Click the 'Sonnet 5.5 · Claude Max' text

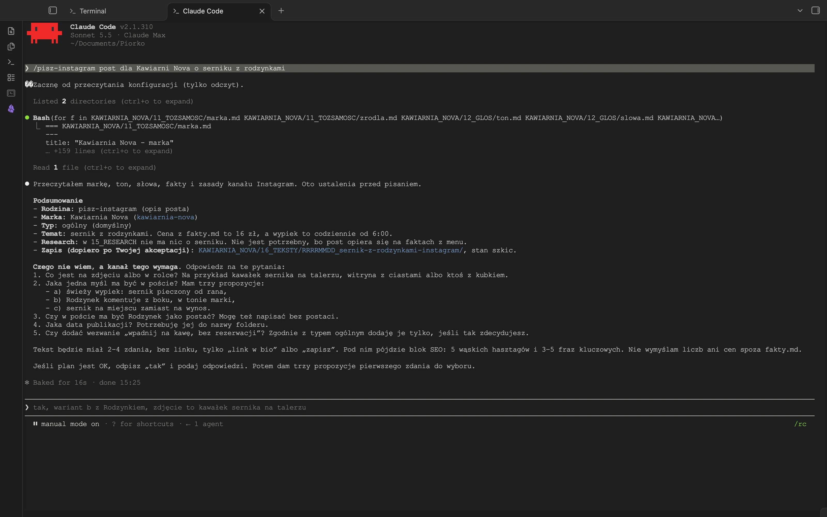click(x=118, y=35)
